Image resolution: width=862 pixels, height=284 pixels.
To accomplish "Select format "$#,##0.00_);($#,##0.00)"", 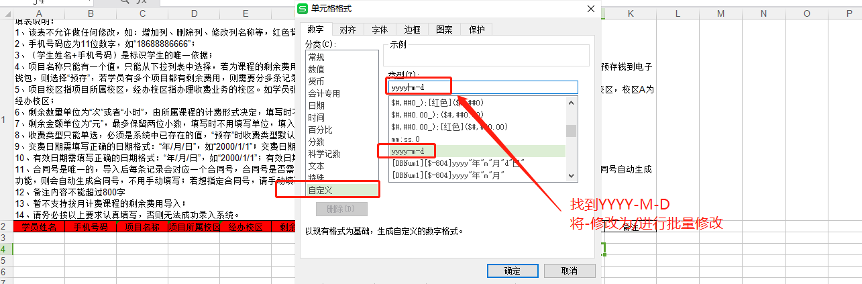I will (x=477, y=115).
